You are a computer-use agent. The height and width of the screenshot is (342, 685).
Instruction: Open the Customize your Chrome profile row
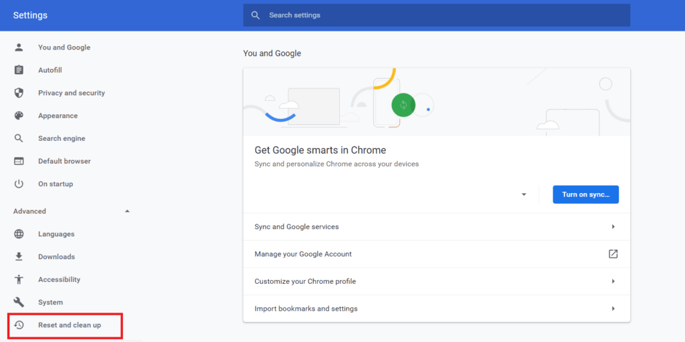[x=436, y=281]
